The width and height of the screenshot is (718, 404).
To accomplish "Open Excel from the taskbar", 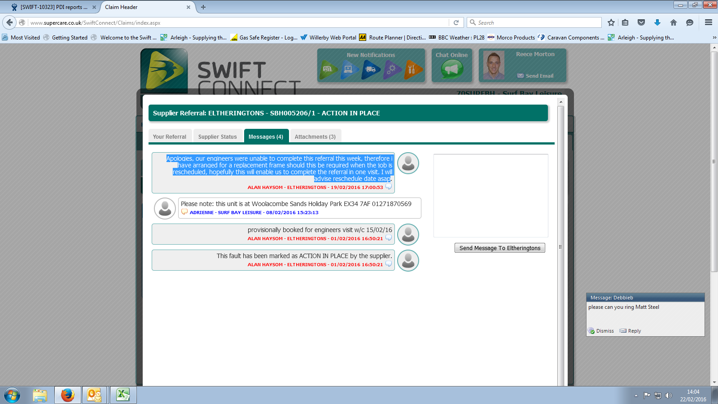I will point(123,395).
